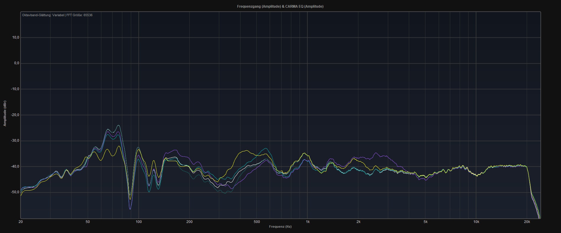
Task: Click the 1k frequency axis tick label
Action: (x=308, y=222)
